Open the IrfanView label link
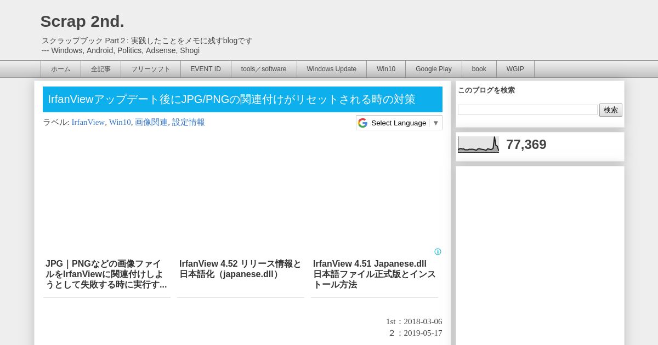This screenshot has height=345, width=658. point(88,122)
